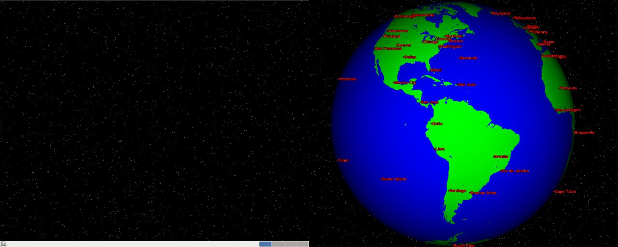Click the Easter Island marker
618x247 pixels.
(393, 179)
